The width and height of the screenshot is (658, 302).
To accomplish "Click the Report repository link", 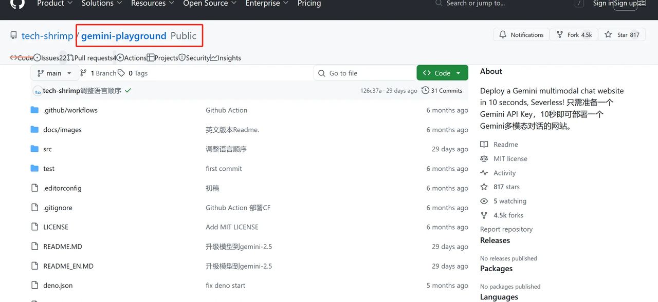I will pos(506,229).
